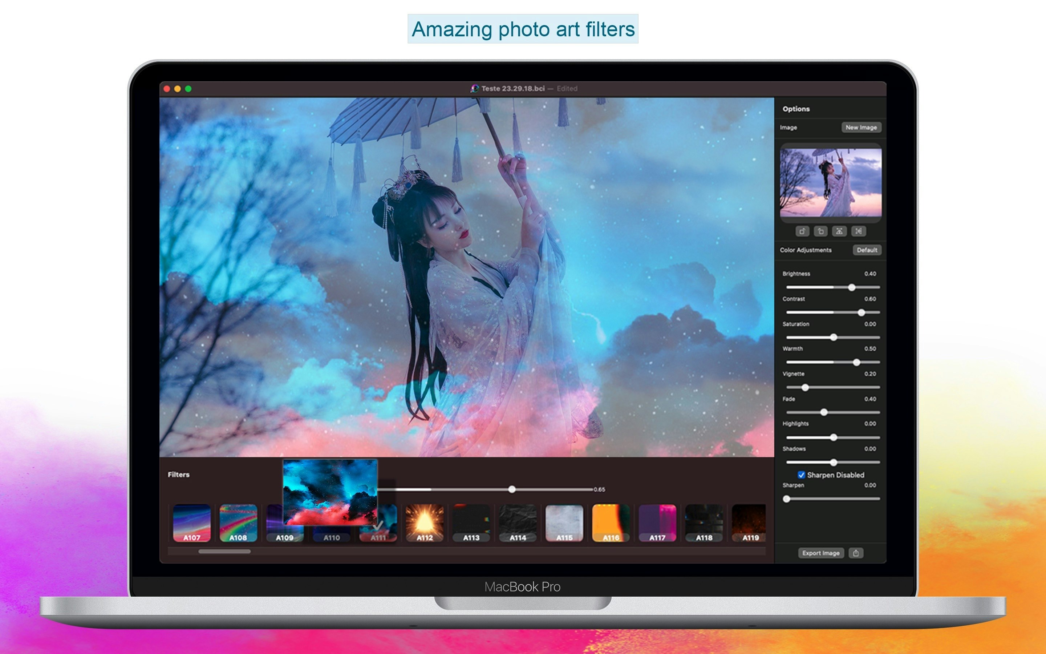1046x654 pixels.
Task: Expand the Filters panel header
Action: coord(179,475)
